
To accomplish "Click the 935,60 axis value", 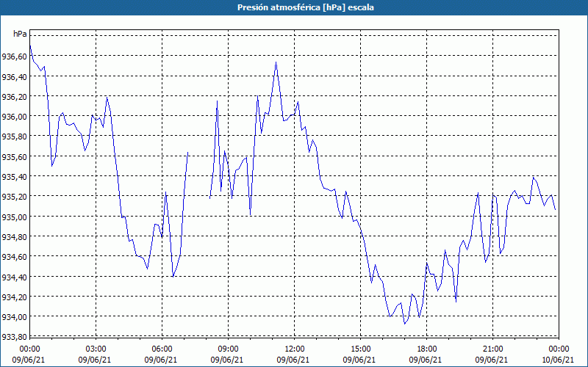I will point(14,157).
